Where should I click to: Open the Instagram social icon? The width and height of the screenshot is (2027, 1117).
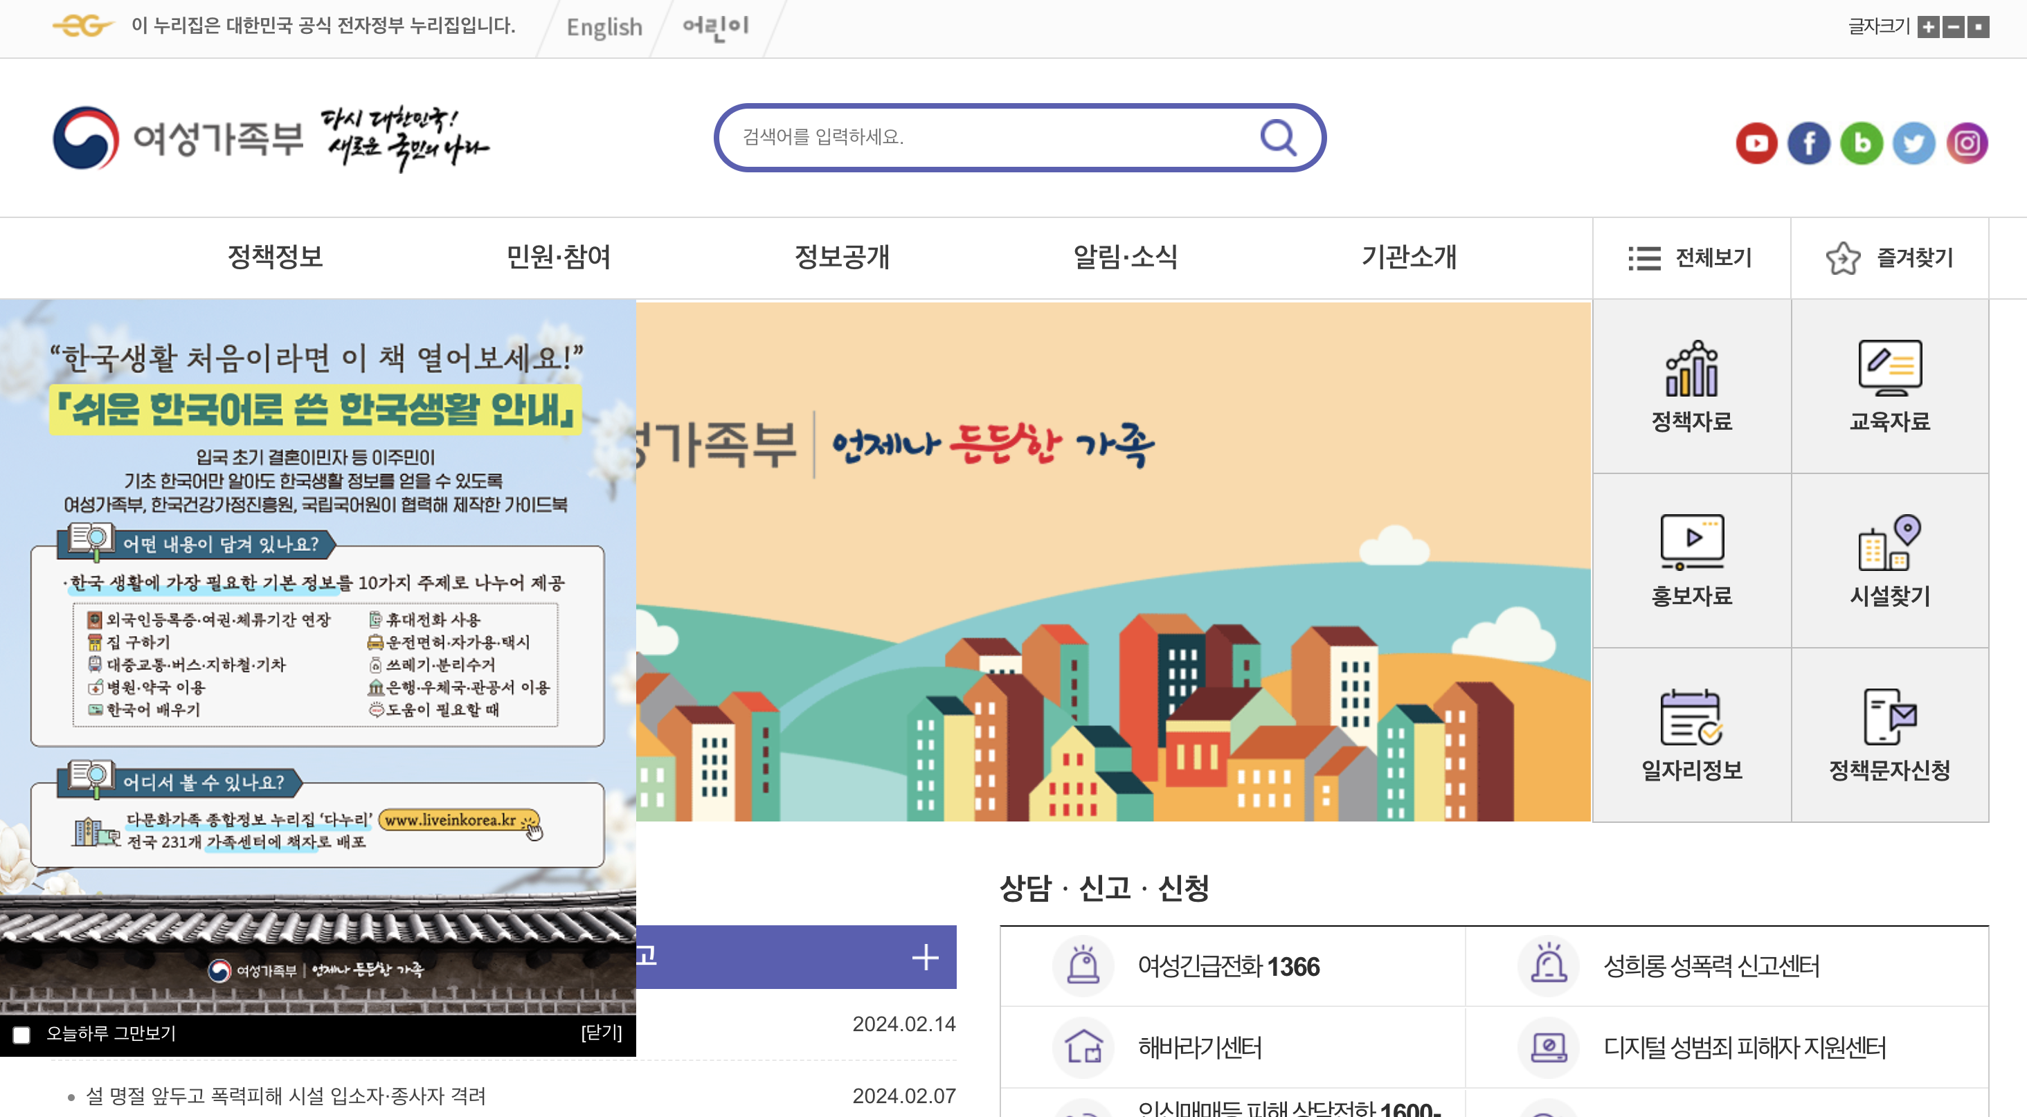1967,143
